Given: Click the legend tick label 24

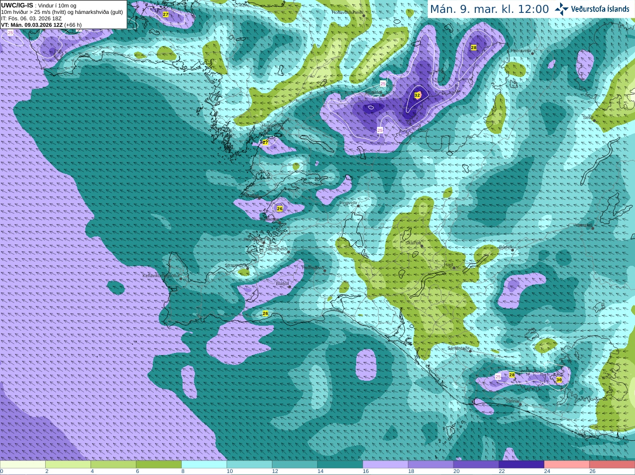Looking at the screenshot, I should tap(547, 472).
